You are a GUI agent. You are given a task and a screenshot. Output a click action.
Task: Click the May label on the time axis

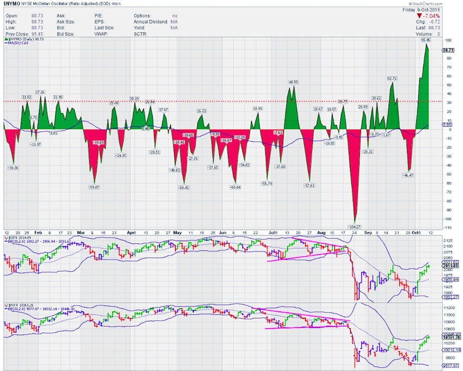pyautogui.click(x=177, y=233)
